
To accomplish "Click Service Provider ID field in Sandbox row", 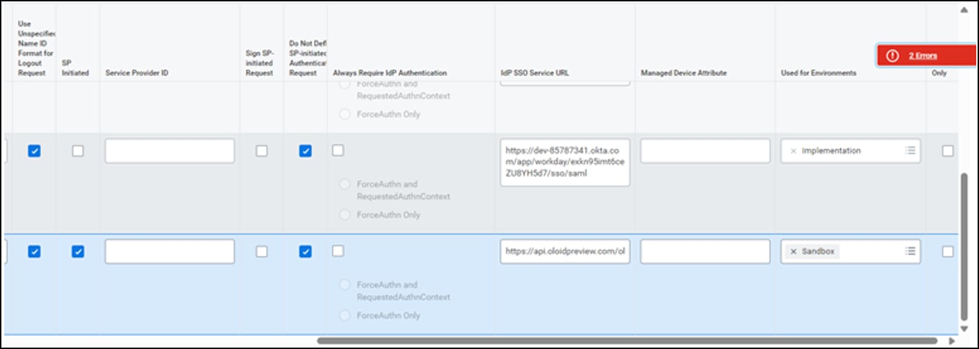I will click(x=169, y=252).
